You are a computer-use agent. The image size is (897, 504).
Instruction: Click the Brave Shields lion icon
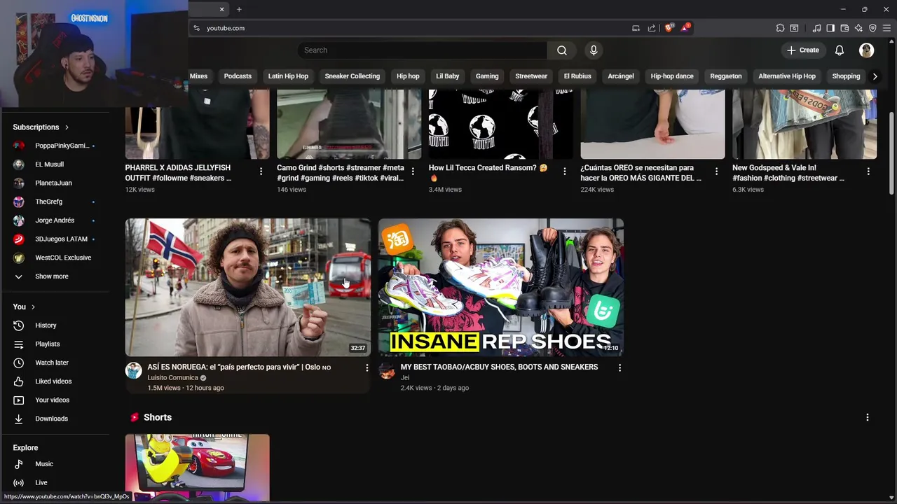click(x=669, y=28)
